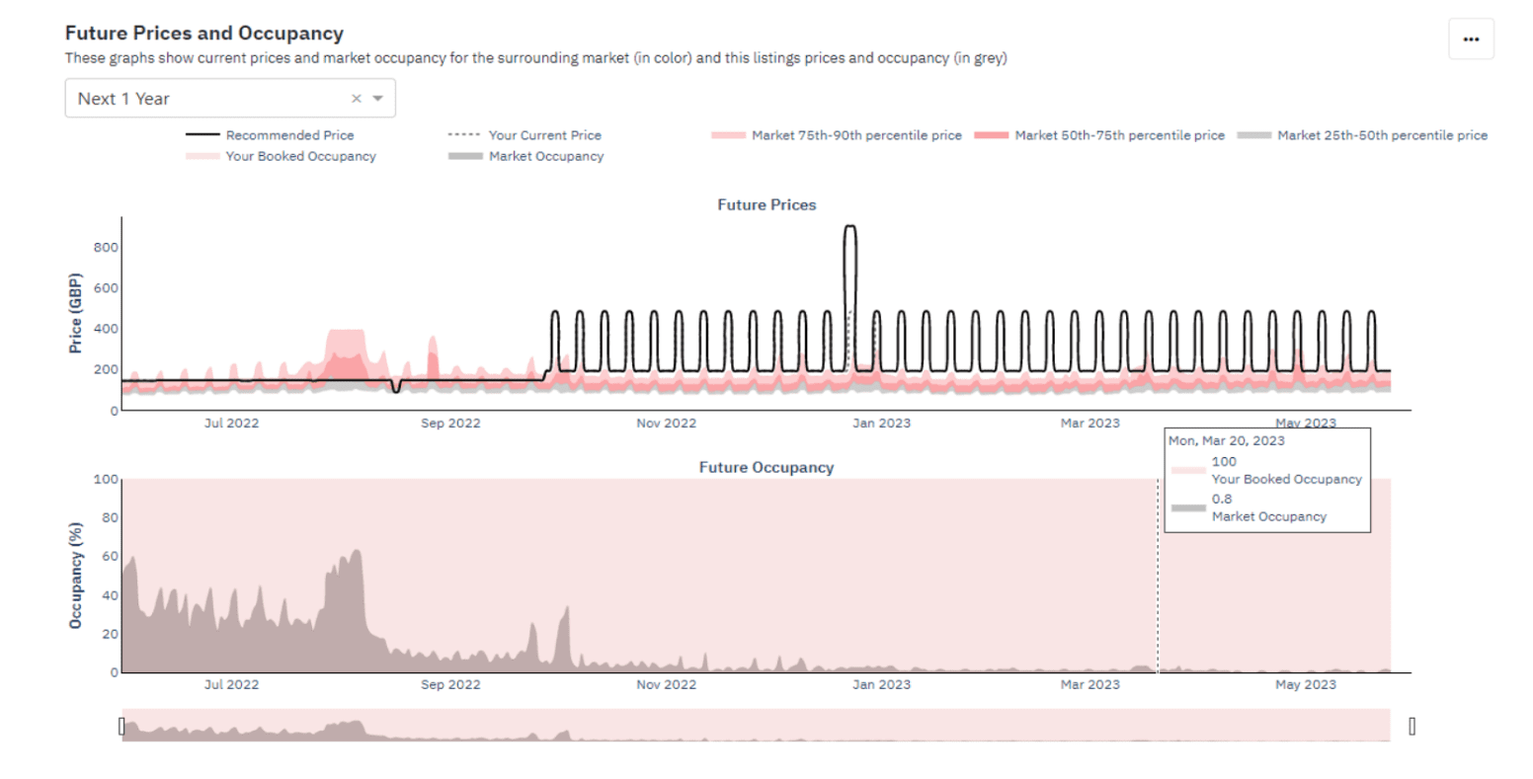Image resolution: width=1533 pixels, height=779 pixels.
Task: Click the dashed vertical hover line in Future Occupancy
Action: point(1158,576)
